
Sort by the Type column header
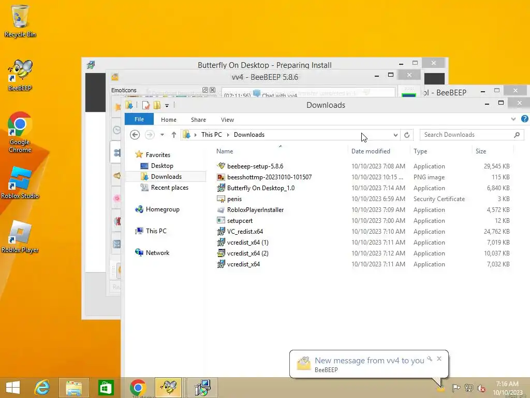point(420,151)
